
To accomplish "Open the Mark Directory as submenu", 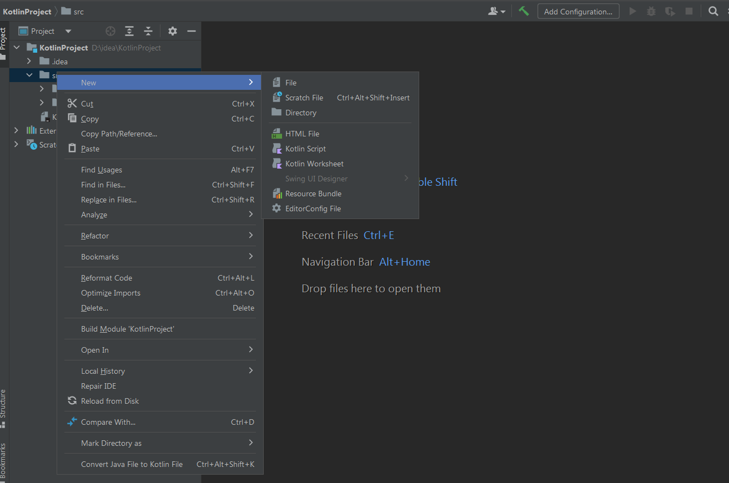I will (x=160, y=443).
